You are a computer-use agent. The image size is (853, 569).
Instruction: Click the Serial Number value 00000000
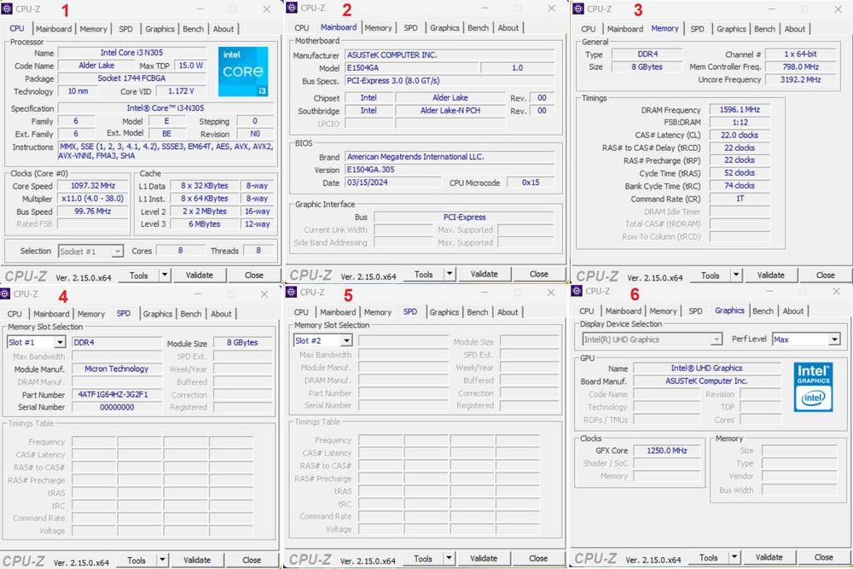pyautogui.click(x=117, y=407)
